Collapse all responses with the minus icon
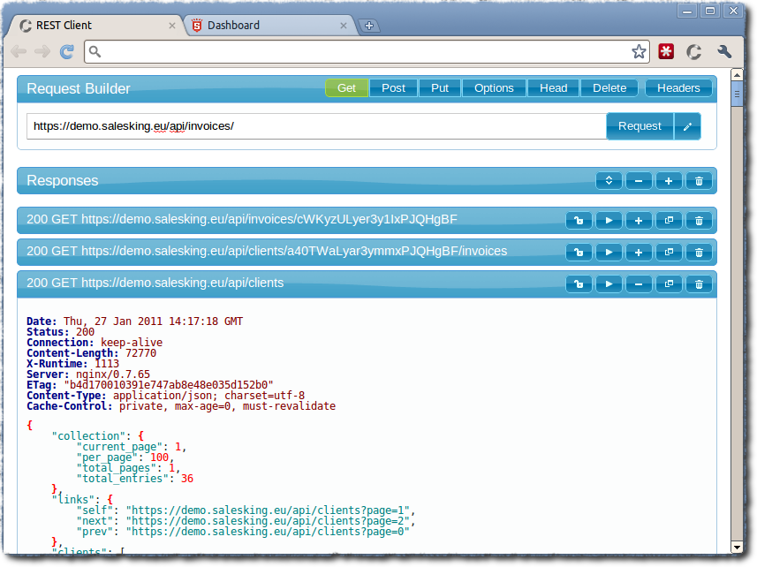Viewport: 757px width, 567px height. coord(639,181)
